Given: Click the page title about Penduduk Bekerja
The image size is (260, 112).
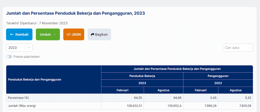Looking at the screenshot, I should 75,13.
